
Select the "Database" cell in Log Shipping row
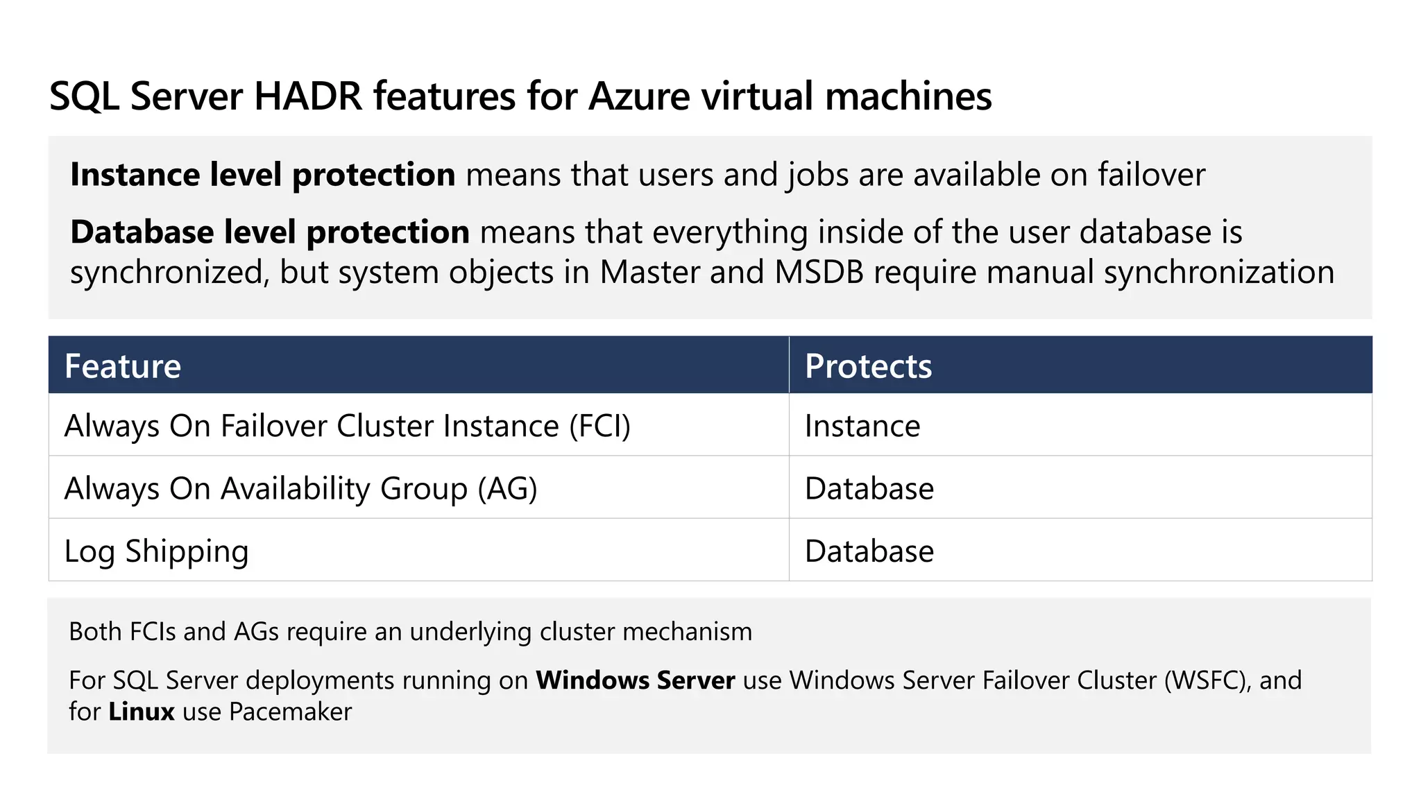click(x=869, y=551)
